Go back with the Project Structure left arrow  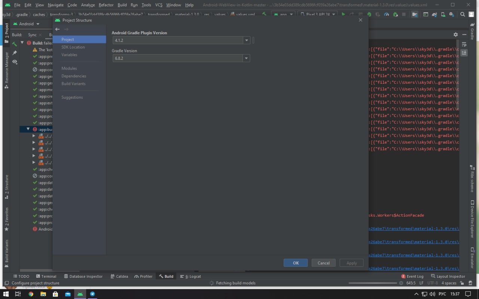57,29
